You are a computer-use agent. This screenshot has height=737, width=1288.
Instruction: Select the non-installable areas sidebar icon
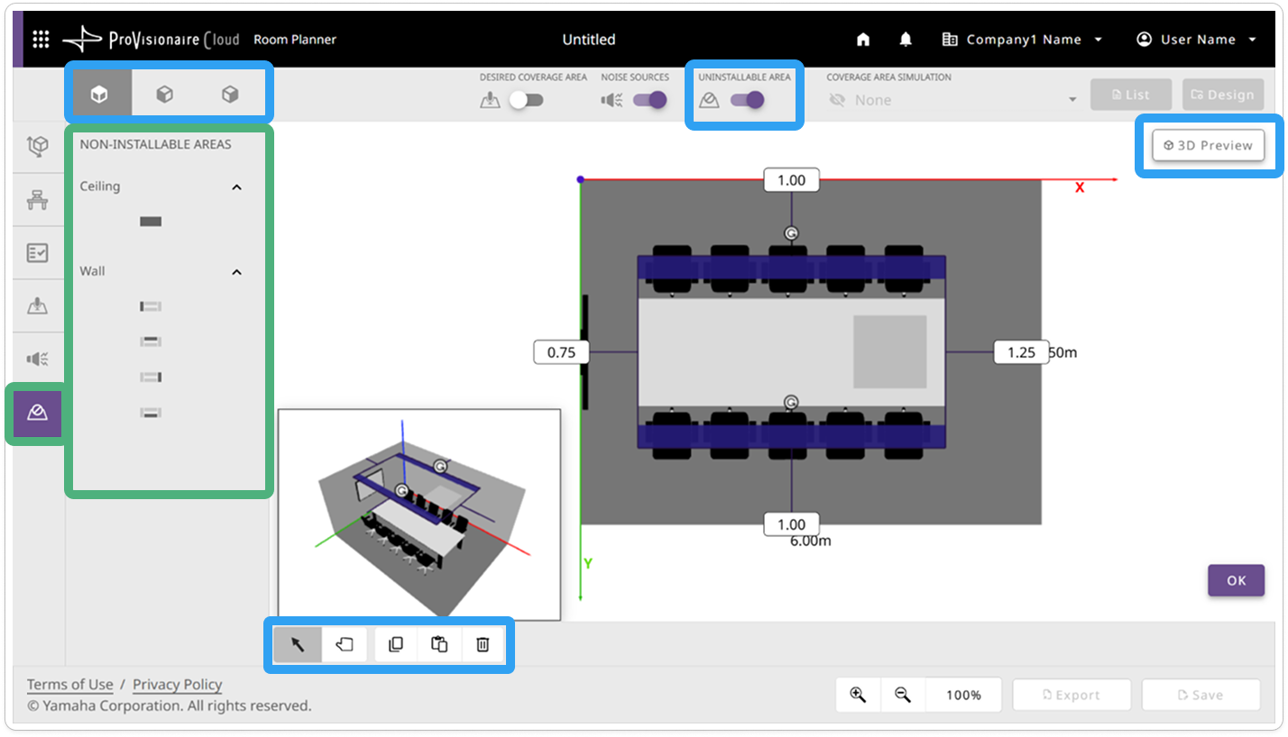click(38, 413)
